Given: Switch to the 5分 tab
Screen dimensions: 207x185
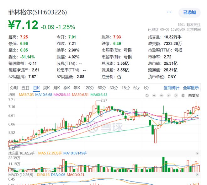Looking at the screenshot, I should point(136,88).
